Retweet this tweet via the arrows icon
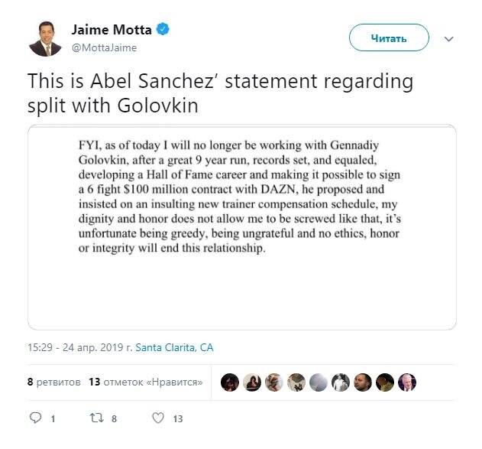Viewport: 482px width, 449px height. [x=95, y=418]
